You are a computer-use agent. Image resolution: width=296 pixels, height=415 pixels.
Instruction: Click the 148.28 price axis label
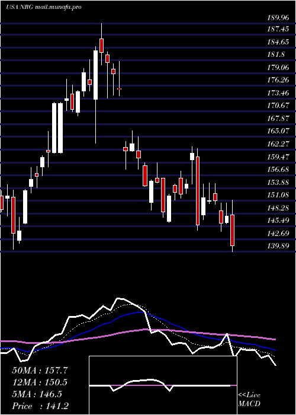coord(278,207)
